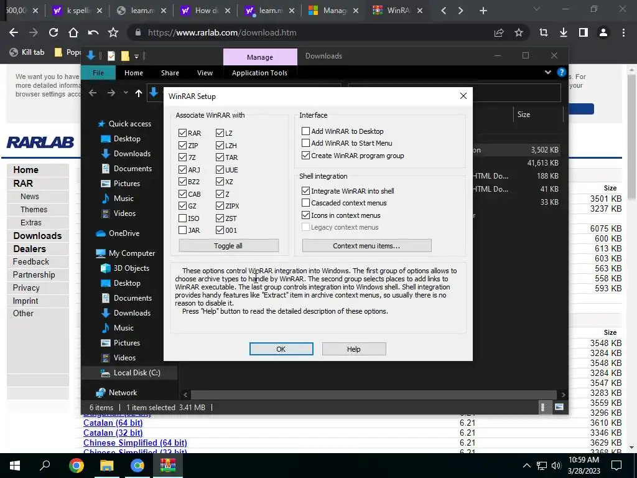Open the Explorer Home ribbon tab
The width and height of the screenshot is (637, 478).
(x=134, y=73)
